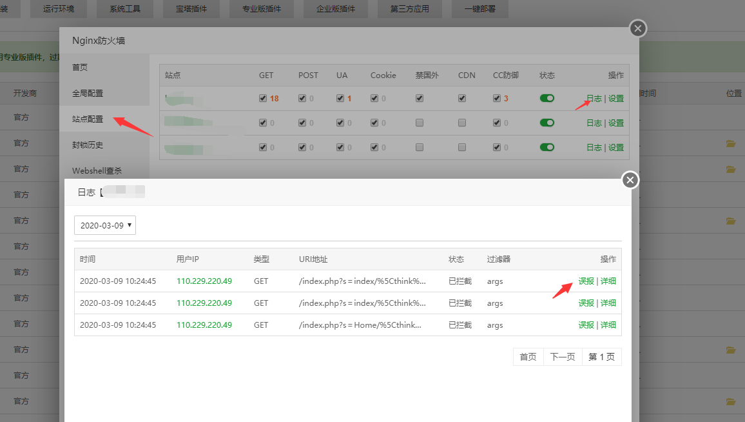Check the CDN checkbox for third site
The image size is (745, 422).
pyautogui.click(x=462, y=147)
